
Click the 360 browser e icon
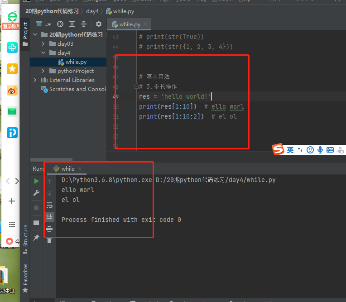pos(12,17)
